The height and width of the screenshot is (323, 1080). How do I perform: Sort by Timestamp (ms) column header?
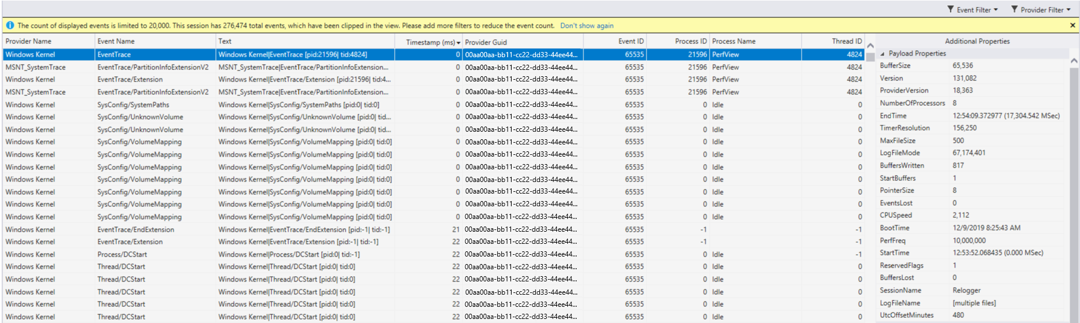point(428,42)
